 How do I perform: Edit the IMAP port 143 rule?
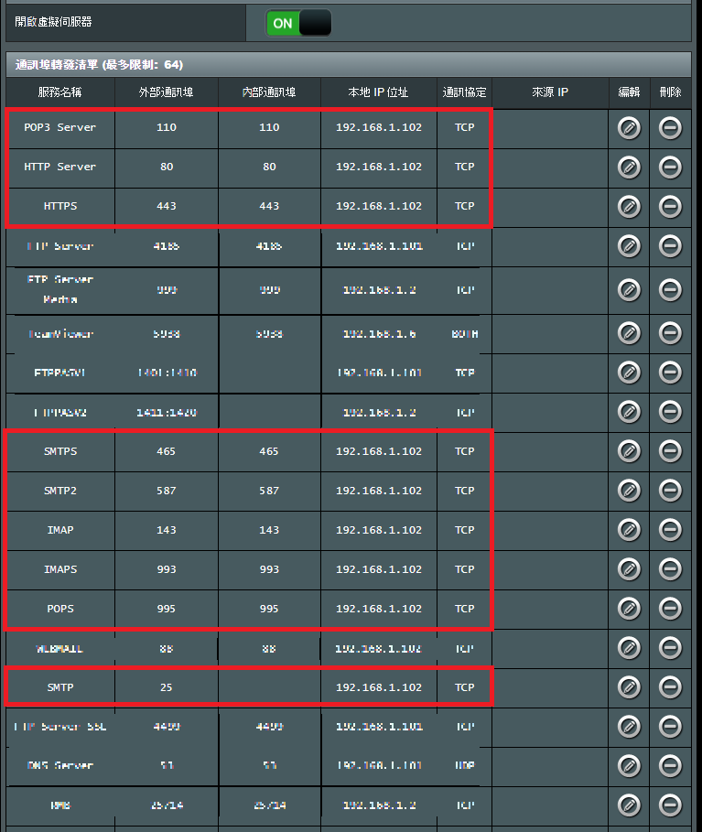click(x=629, y=530)
